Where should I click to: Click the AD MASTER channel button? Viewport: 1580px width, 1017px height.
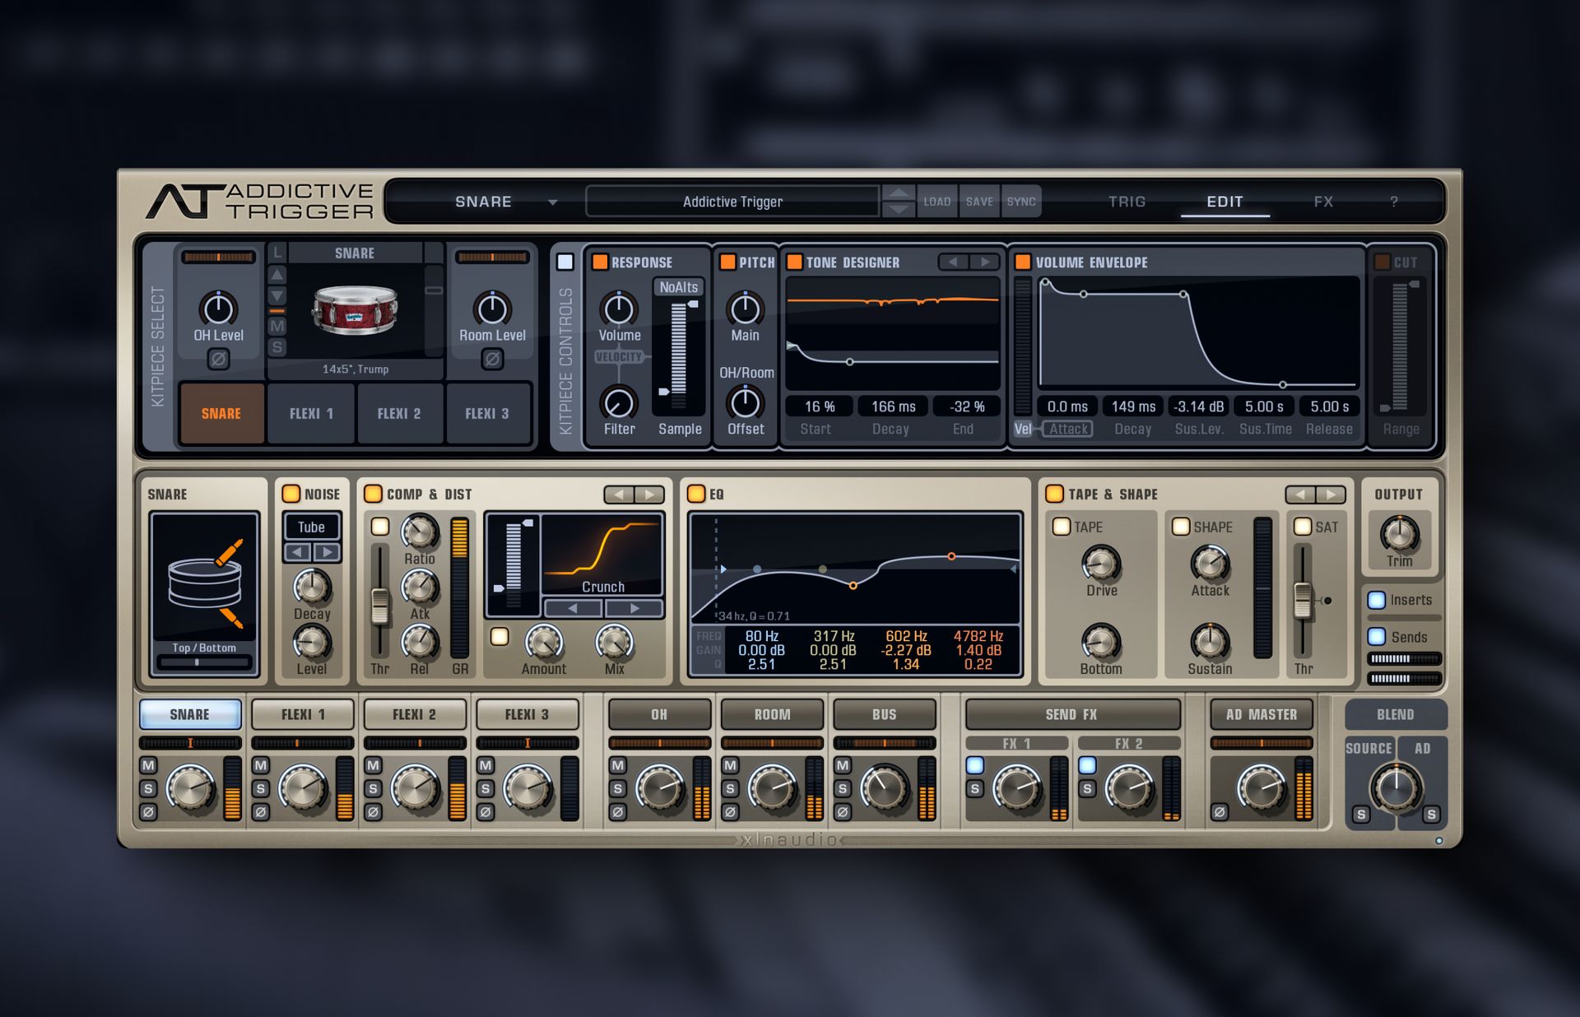click(x=1261, y=714)
